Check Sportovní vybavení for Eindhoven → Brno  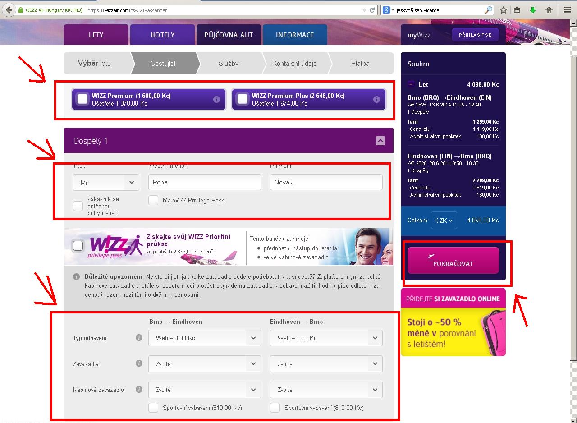coord(275,408)
